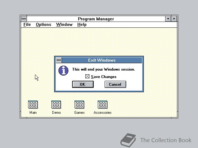Viewport: 198px width, 148px height.
Task: Toggle the Save Changes checkbox
Action: click(x=87, y=76)
